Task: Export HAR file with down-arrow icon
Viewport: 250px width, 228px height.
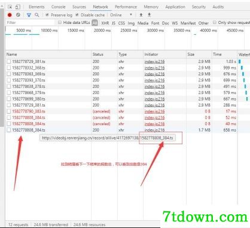Action: pyautogui.click(x=149, y=15)
